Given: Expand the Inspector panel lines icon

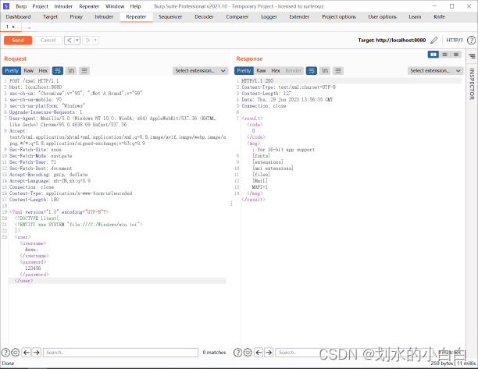Looking at the screenshot, I should click(472, 56).
